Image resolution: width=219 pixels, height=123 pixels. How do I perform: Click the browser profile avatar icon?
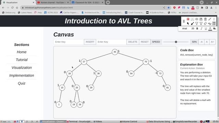[211, 8]
